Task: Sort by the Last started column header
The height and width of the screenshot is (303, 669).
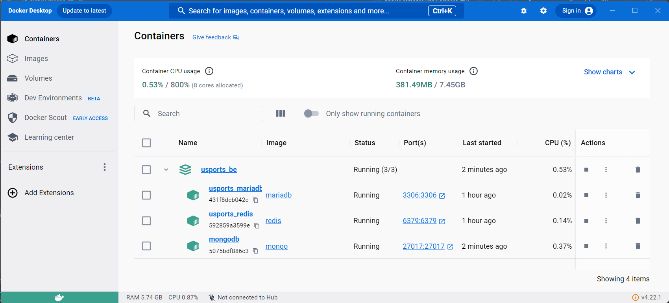Action: [x=482, y=143]
